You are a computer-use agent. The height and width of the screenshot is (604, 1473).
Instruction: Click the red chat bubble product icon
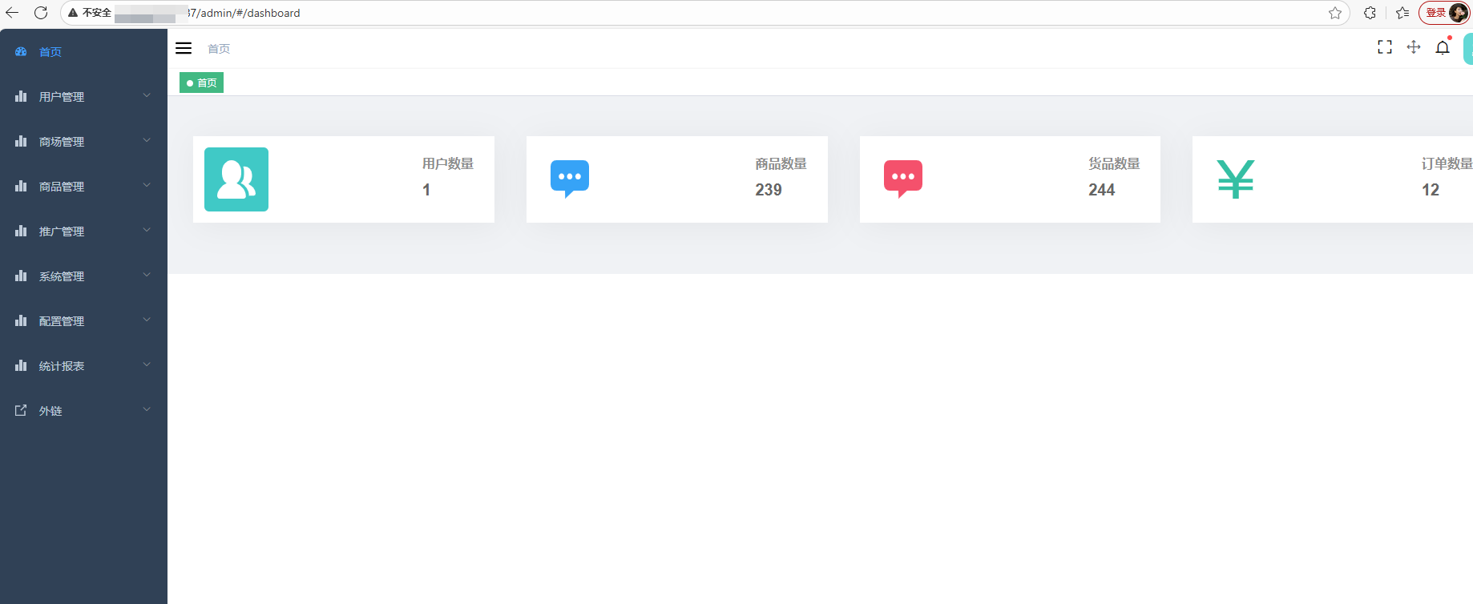pyautogui.click(x=902, y=178)
